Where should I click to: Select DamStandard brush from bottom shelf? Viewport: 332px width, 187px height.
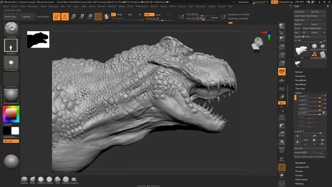[x=66, y=180]
